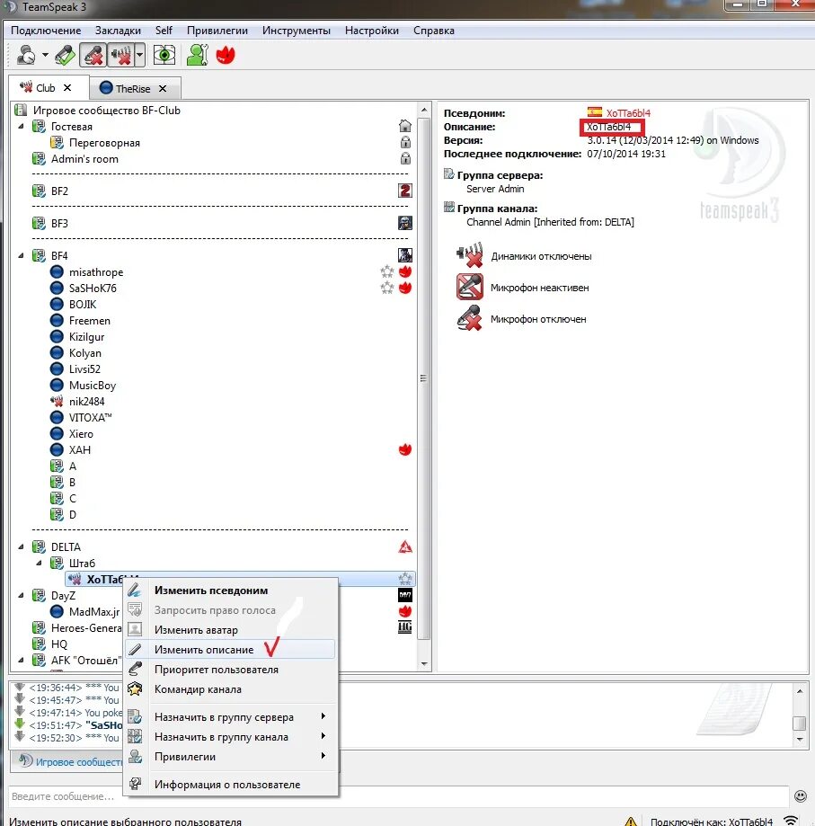This screenshot has width=815, height=826.
Task: Open the Справка menu
Action: [x=434, y=31]
